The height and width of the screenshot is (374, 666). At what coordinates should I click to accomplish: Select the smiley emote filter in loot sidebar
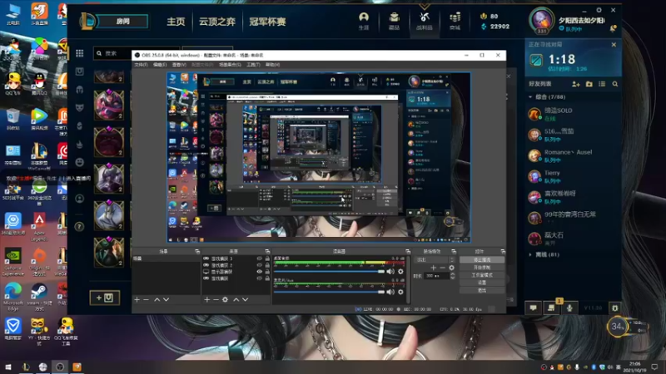(79, 162)
